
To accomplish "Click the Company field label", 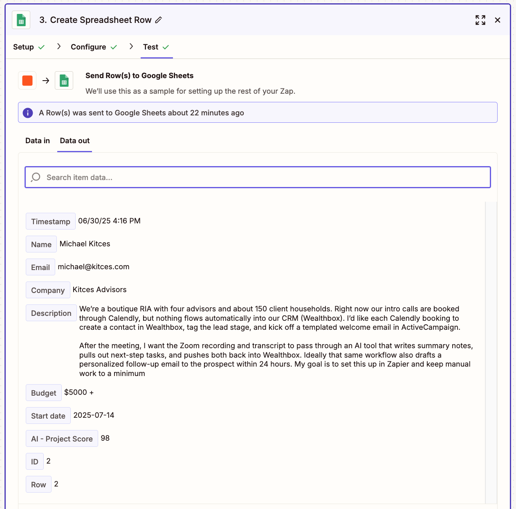I will coord(48,290).
